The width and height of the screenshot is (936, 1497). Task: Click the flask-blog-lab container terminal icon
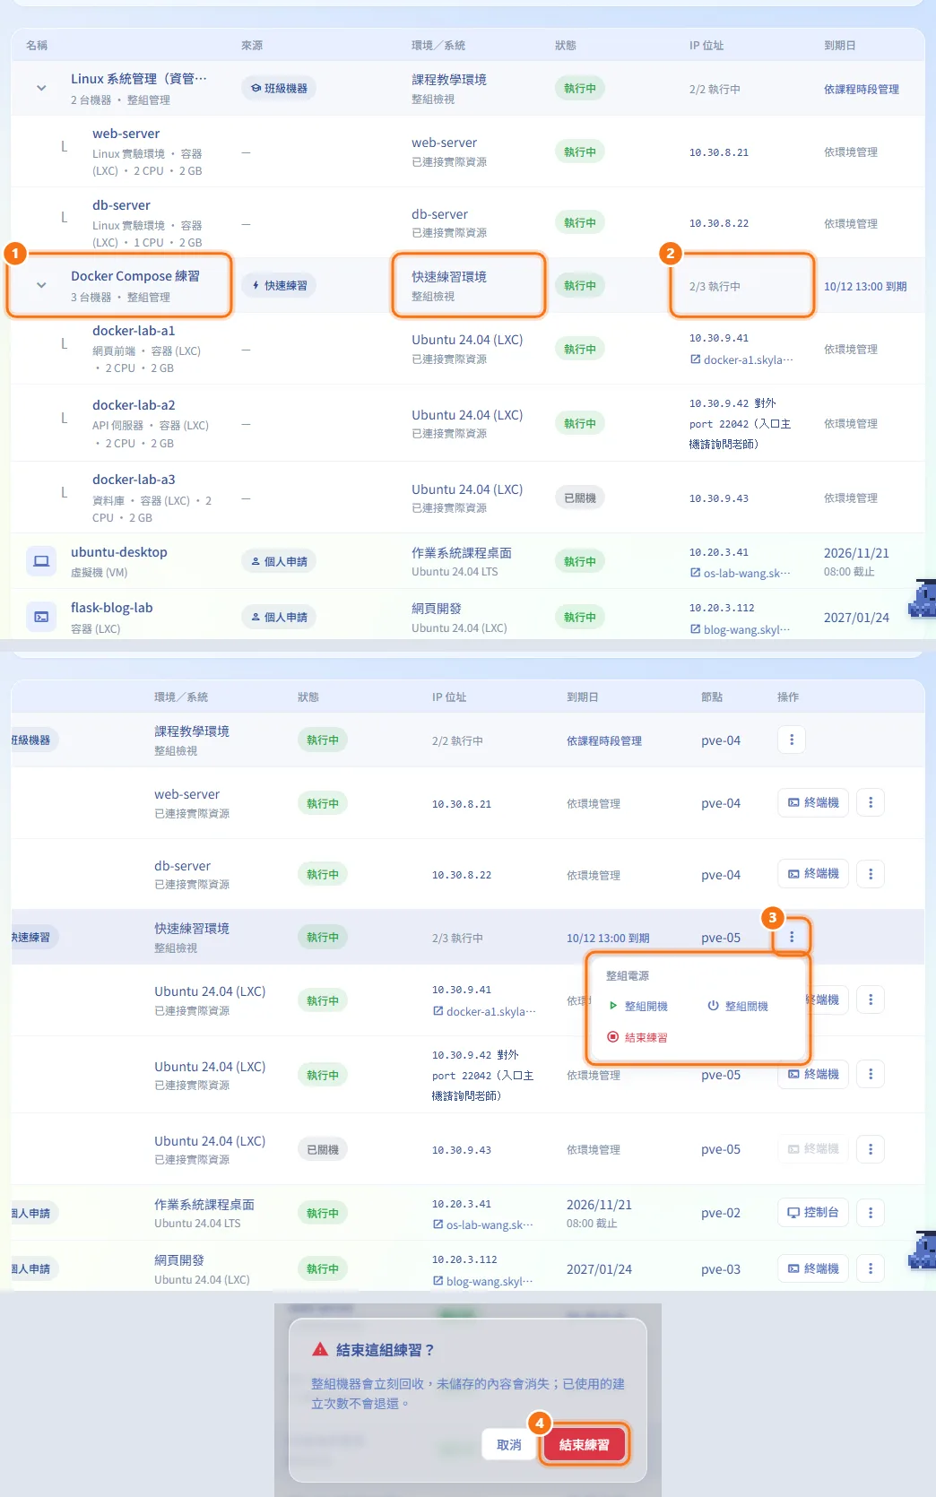coord(41,617)
